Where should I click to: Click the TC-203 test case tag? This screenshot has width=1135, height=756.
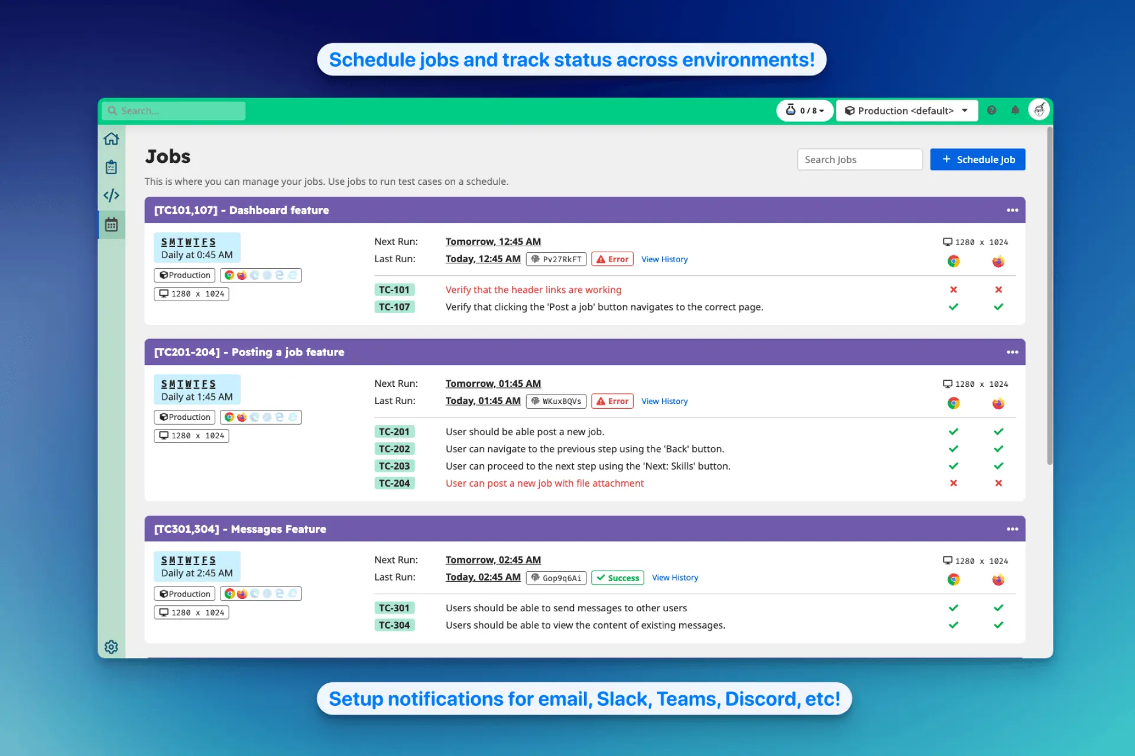click(x=394, y=466)
